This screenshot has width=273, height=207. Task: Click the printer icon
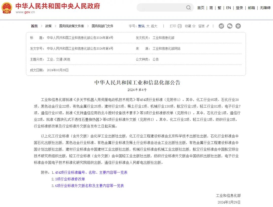coord(180,26)
